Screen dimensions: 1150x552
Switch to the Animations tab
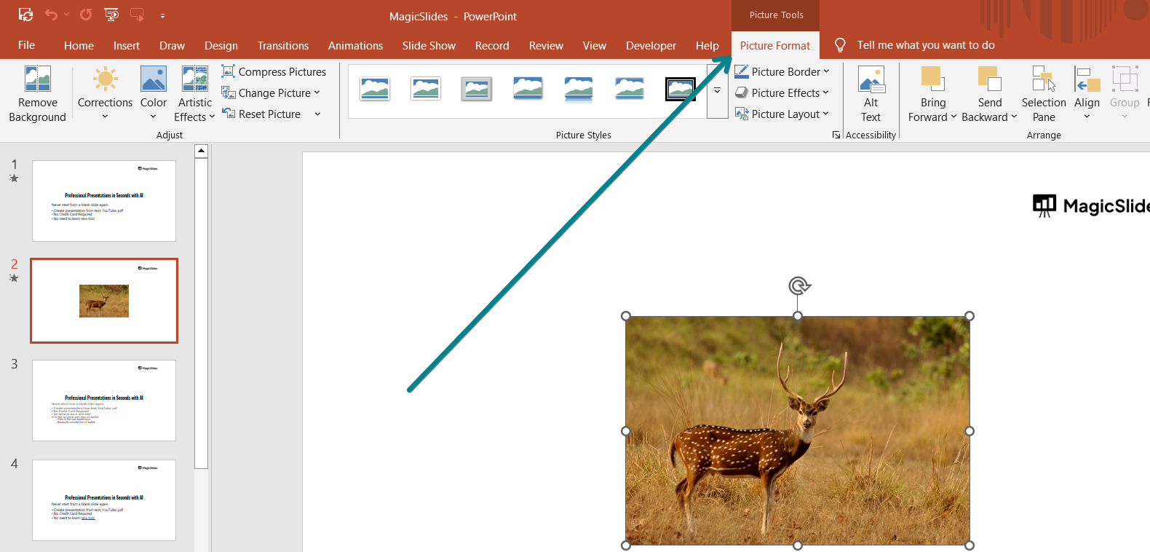click(355, 45)
